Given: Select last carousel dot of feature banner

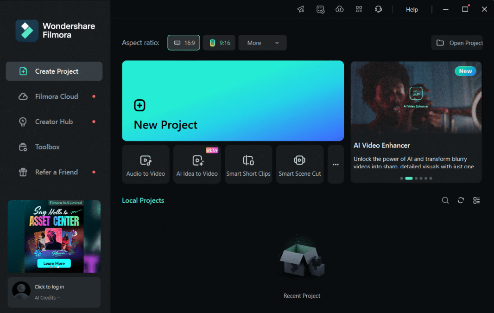Looking at the screenshot, I should [431, 179].
